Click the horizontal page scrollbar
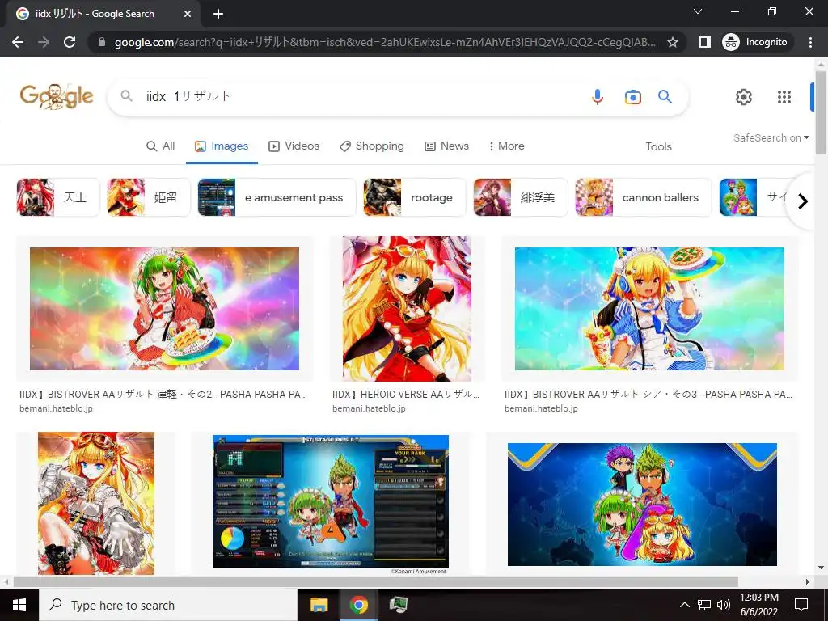Viewport: 828px width, 621px height. point(375,581)
